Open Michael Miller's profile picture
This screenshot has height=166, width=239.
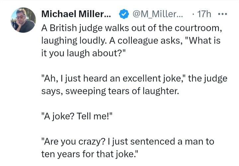click(x=23, y=20)
